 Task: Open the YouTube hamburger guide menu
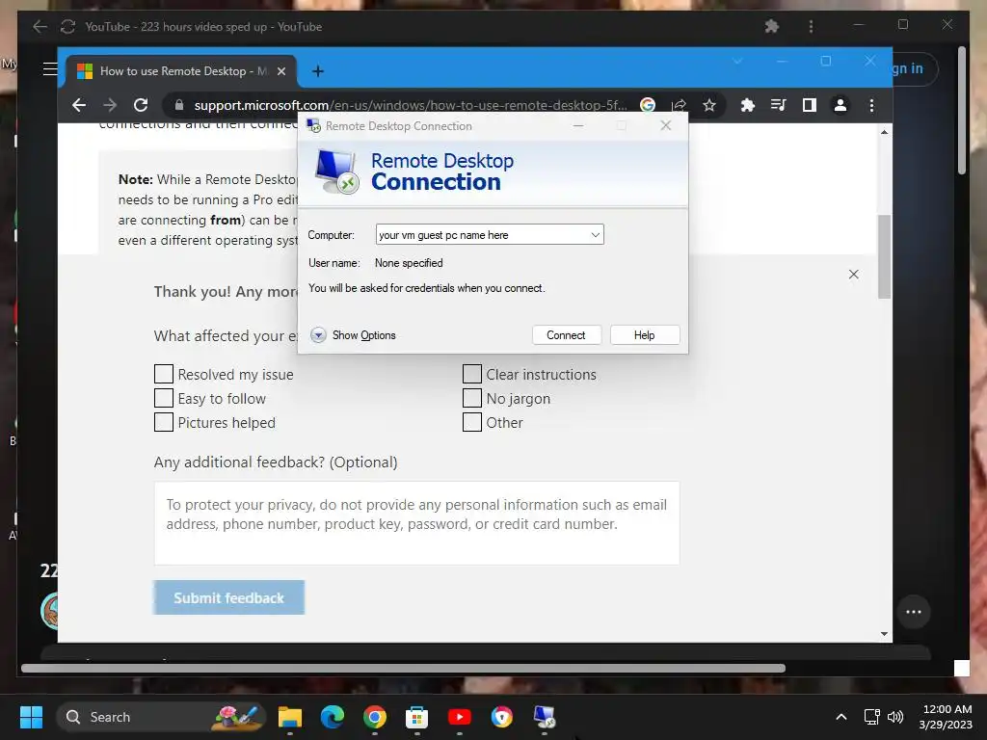point(50,68)
